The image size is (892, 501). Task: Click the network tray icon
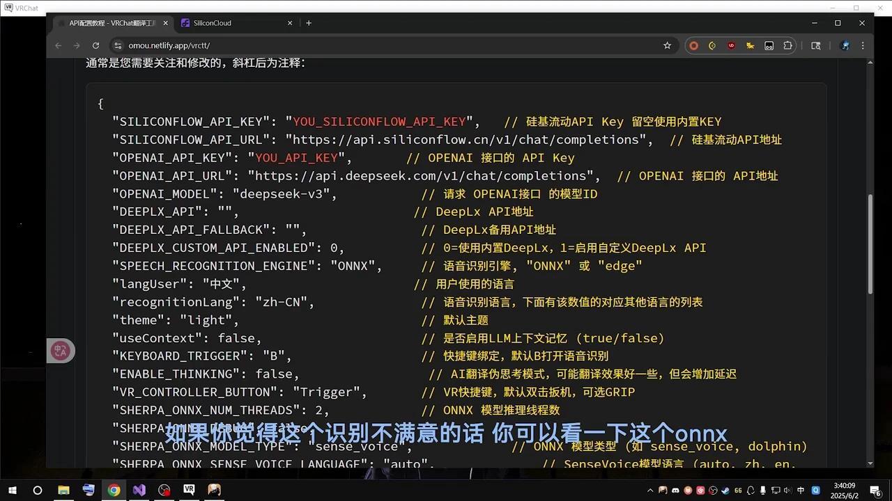776,491
